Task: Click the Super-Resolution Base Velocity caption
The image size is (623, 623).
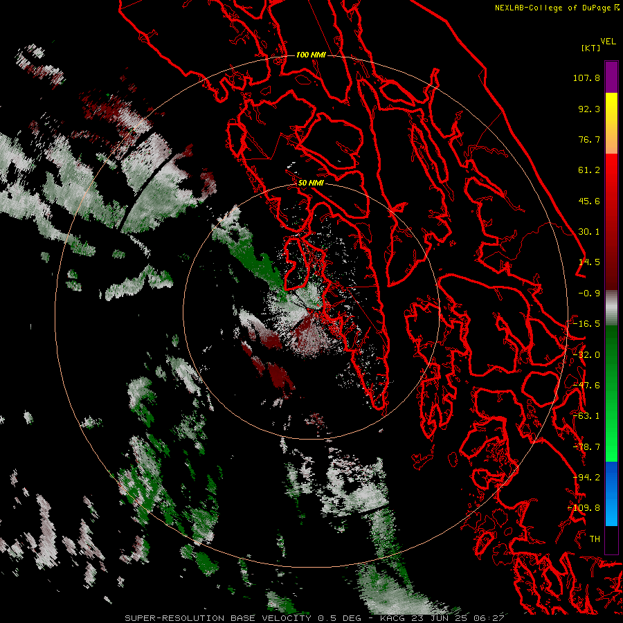Action: pos(219,618)
